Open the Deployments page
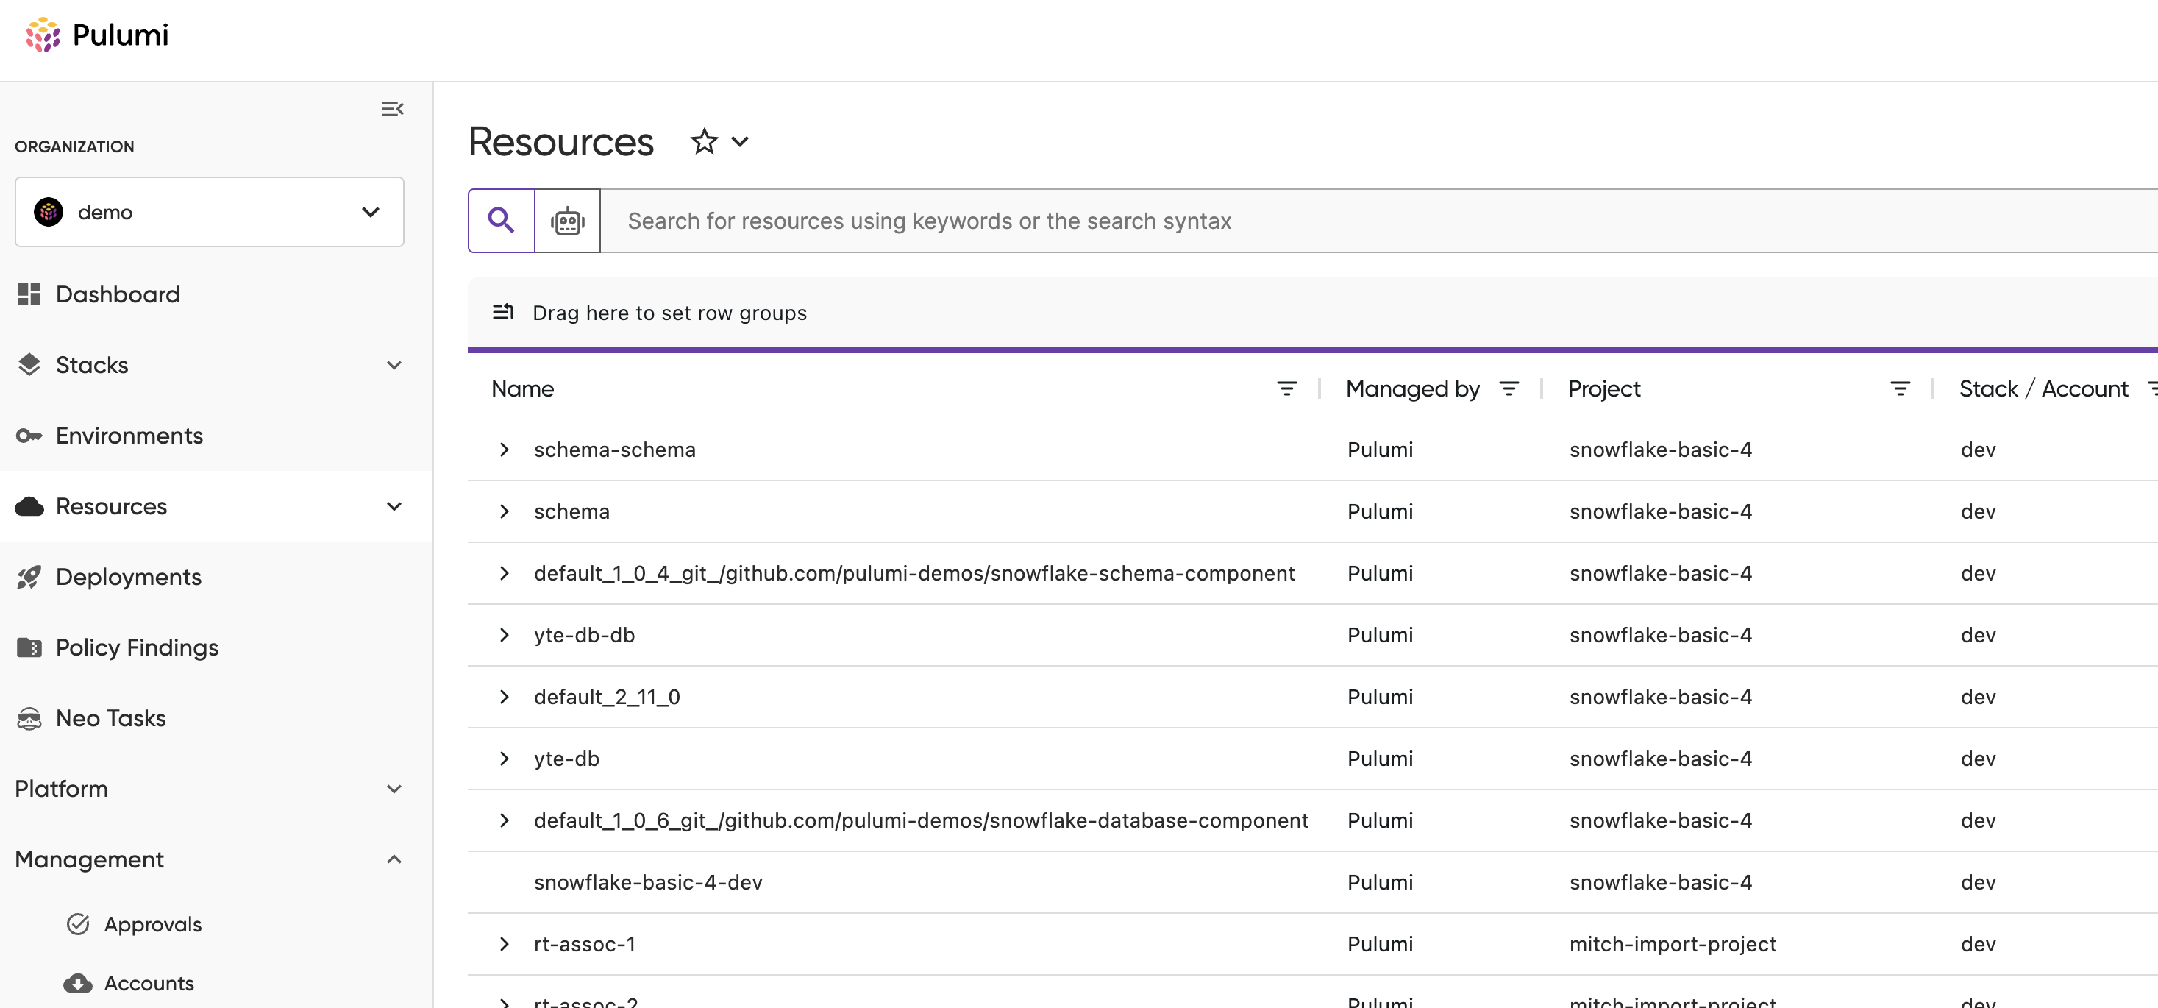Screen dimensions: 2158x1008 click(128, 577)
